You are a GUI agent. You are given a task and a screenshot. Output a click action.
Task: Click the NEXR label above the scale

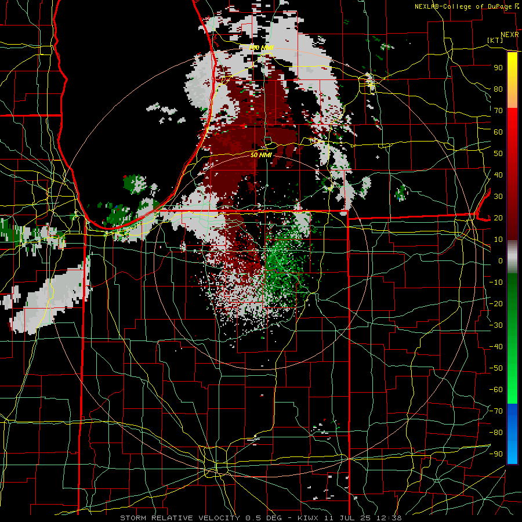tap(510, 35)
